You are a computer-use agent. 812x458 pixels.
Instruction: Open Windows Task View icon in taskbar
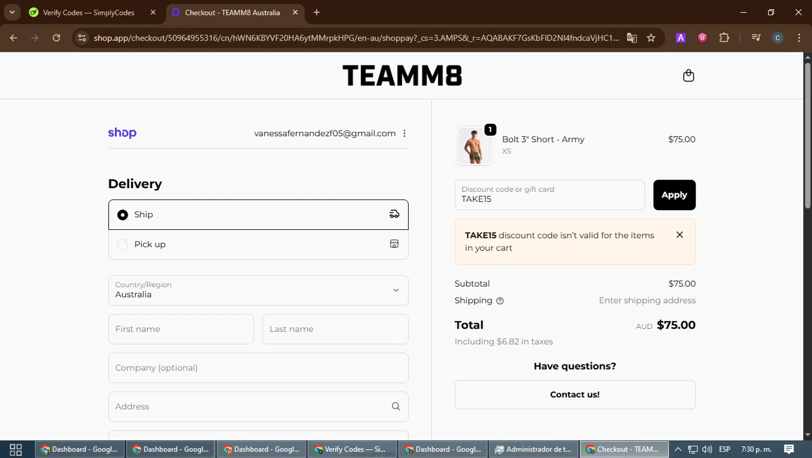16,449
